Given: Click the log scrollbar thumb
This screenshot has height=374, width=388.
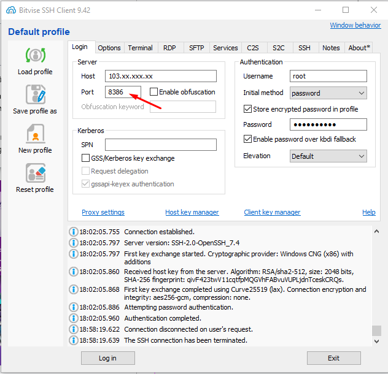Looking at the screenshot, I should coord(376,330).
